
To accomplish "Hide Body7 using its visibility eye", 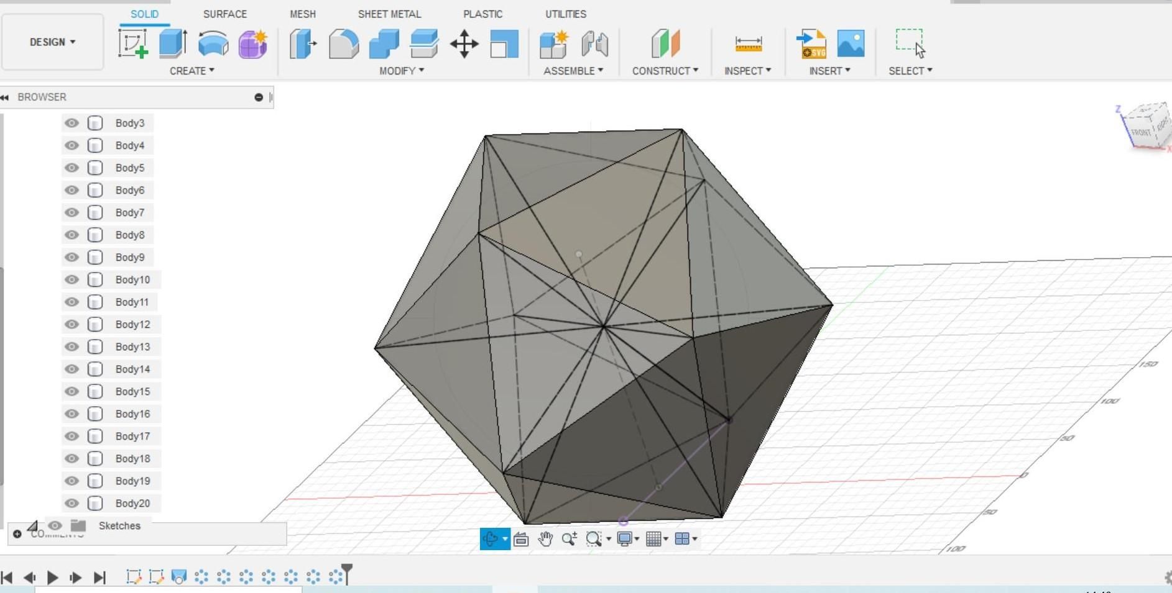I will [72, 212].
